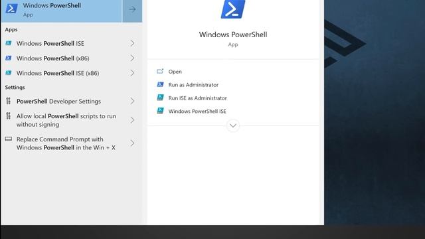Expand PowerShell Developer Settings chevron

click(132, 101)
